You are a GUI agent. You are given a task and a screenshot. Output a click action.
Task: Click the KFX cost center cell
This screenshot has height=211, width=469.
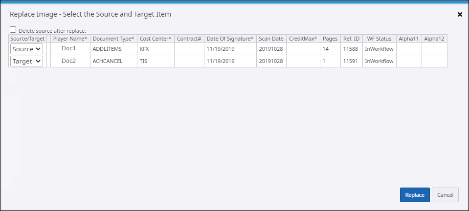pos(145,49)
